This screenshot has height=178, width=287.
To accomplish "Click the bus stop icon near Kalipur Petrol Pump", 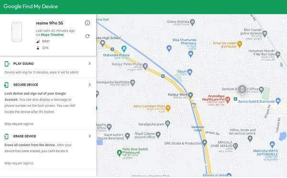I will pos(163,76).
